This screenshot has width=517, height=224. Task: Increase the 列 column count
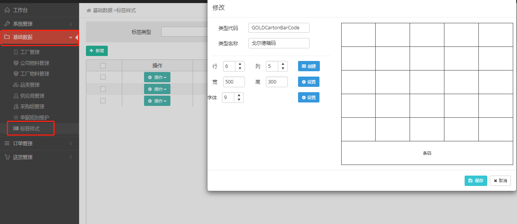coord(282,64)
